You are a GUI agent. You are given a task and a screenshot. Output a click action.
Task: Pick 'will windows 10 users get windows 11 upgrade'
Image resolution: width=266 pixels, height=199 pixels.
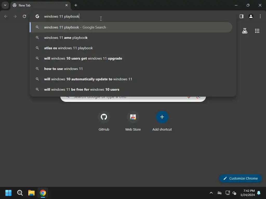click(131, 58)
